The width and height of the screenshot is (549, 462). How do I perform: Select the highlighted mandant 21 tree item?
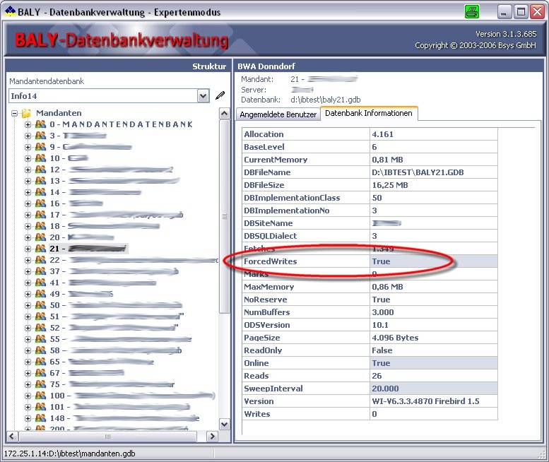coord(88,249)
